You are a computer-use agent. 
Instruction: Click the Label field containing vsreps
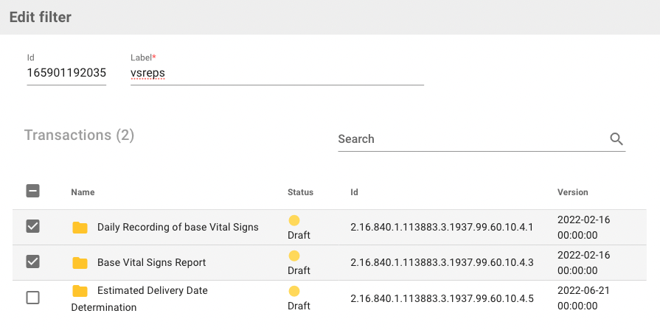[x=277, y=73]
